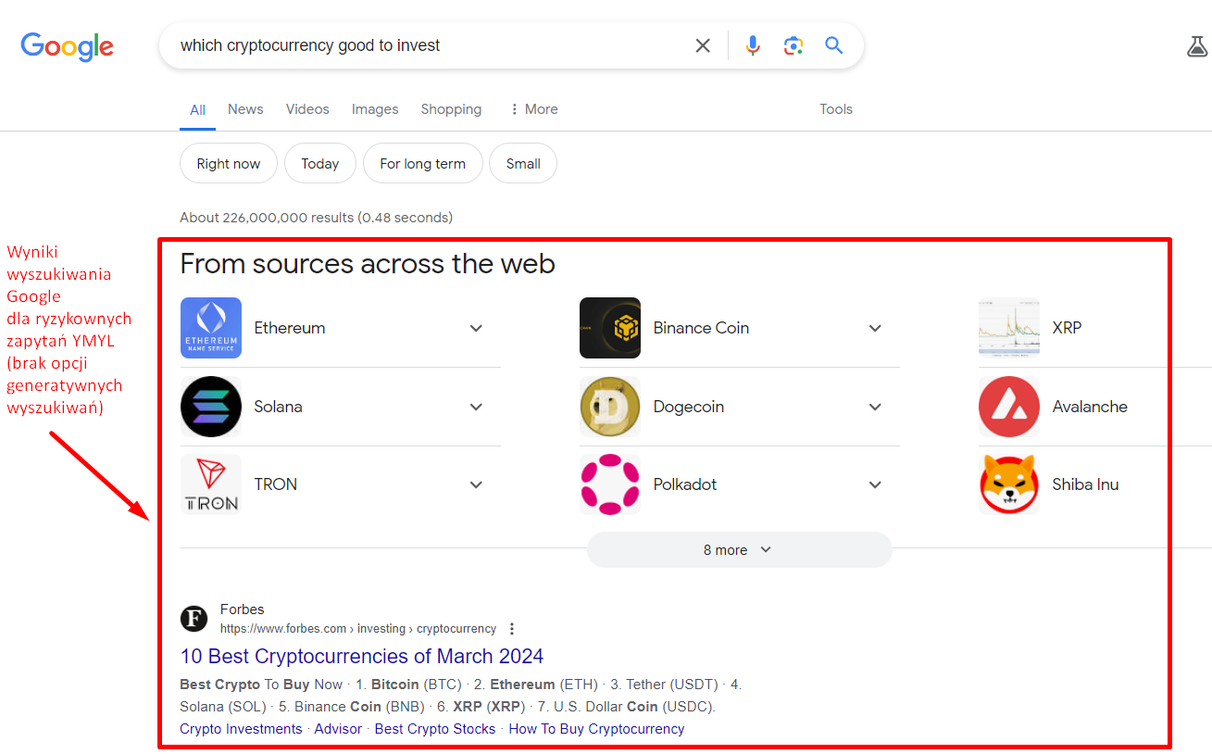Expand the Polkadot entry chevron
The height and width of the screenshot is (754, 1212).
(875, 484)
